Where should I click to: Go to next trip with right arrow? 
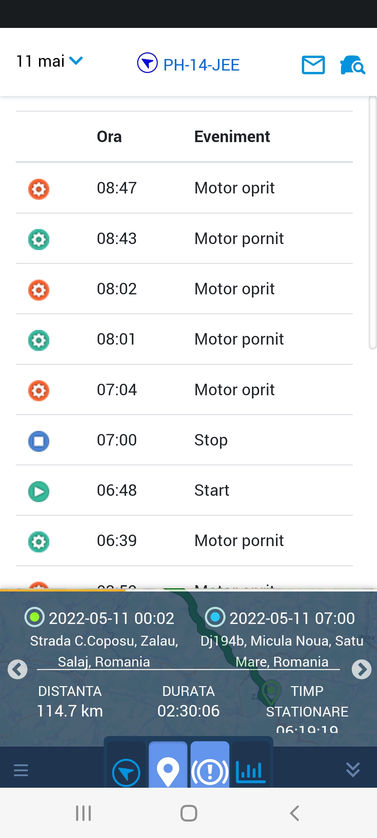pos(361,669)
